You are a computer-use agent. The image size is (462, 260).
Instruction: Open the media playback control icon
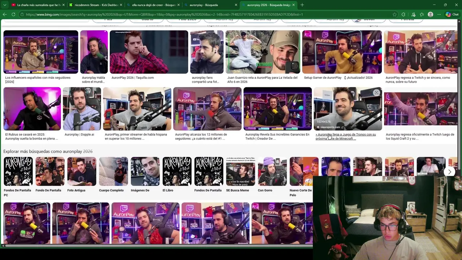click(413, 14)
